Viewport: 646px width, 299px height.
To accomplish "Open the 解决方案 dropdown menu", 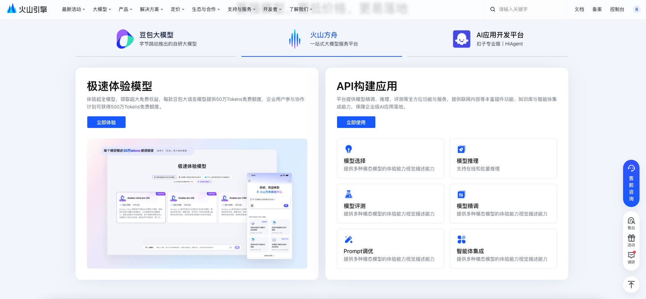I will click(x=151, y=9).
